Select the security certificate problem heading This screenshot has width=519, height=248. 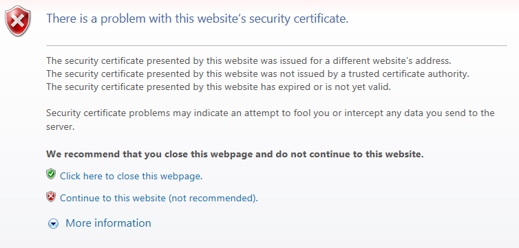[198, 19]
